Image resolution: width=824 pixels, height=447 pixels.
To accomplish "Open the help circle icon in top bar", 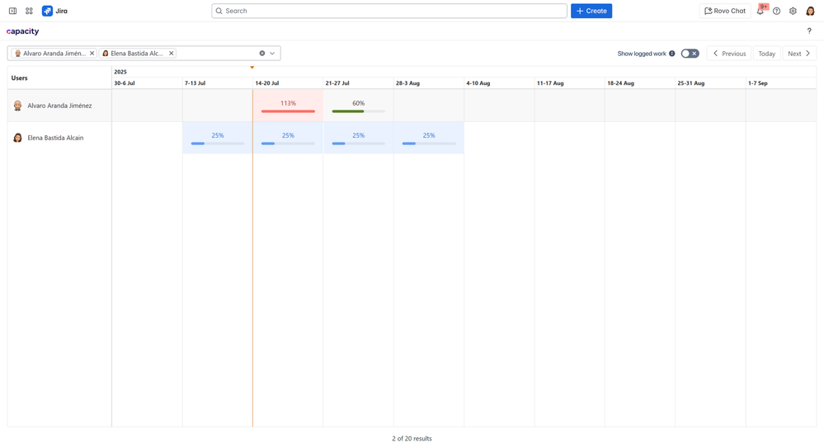I will coord(777,11).
